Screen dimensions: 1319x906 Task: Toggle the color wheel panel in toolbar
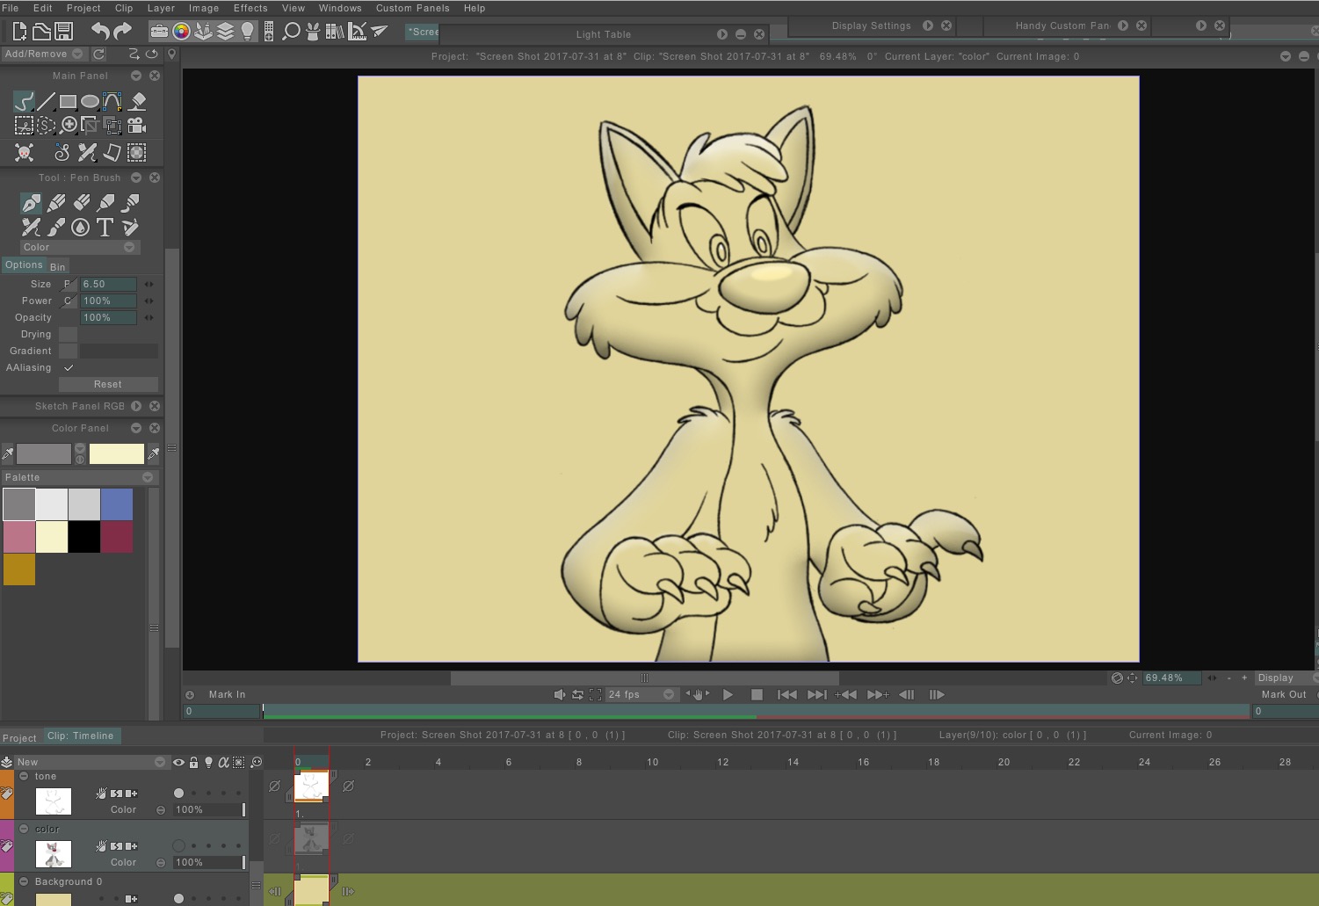[x=181, y=32]
